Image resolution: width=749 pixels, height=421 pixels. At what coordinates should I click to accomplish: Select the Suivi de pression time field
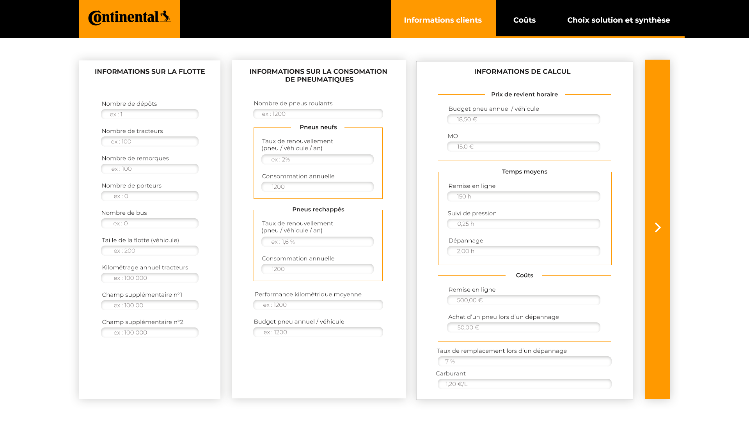click(524, 224)
